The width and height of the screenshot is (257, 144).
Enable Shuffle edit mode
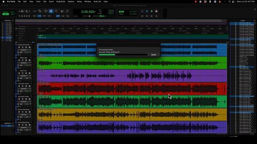coord(6,12)
